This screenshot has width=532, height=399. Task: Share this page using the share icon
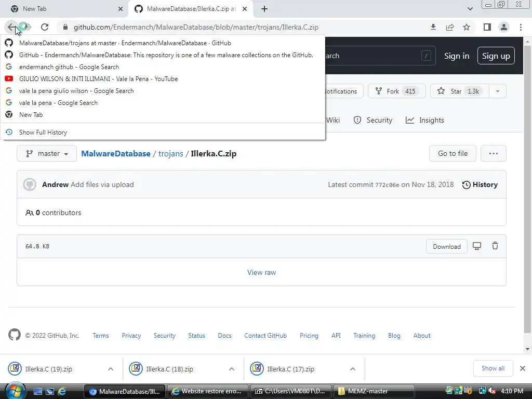[450, 27]
